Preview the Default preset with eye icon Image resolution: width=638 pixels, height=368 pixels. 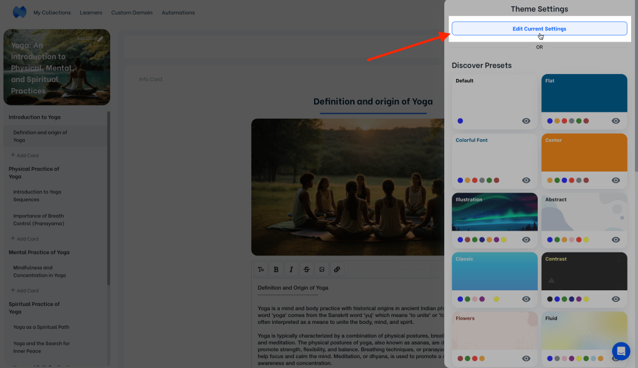526,121
